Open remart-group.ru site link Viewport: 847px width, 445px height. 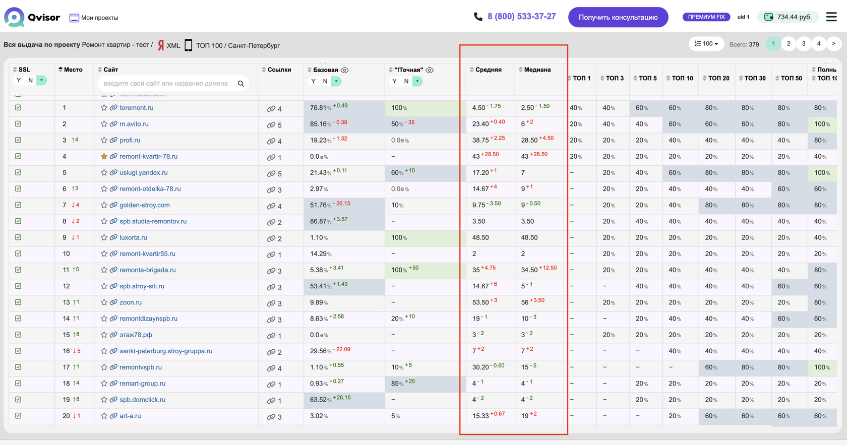pyautogui.click(x=143, y=384)
